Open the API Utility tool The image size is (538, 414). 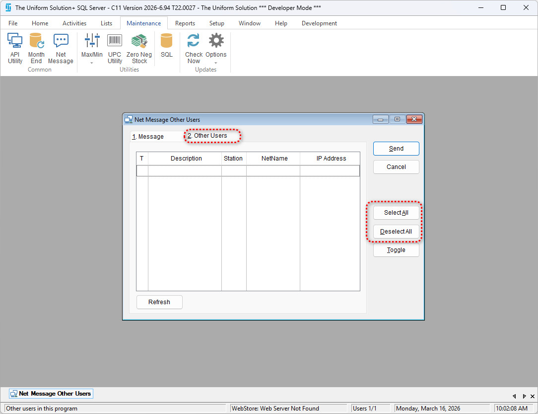15,48
